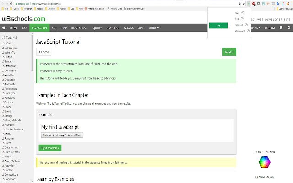Select the JQUERY tab in navbar
The width and height of the screenshot is (293, 183).
click(97, 27)
